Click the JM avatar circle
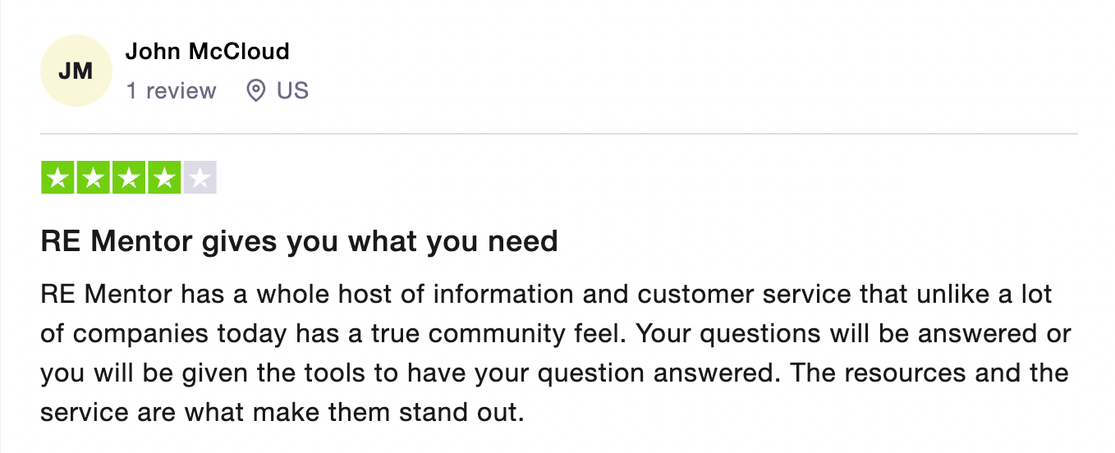The image size is (1115, 453). pos(76,71)
